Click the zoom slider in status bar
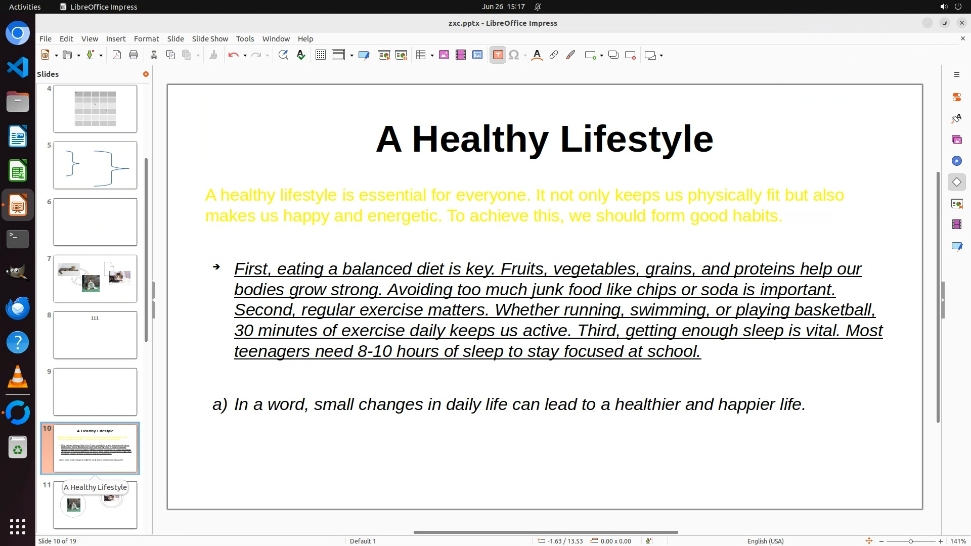Image resolution: width=971 pixels, height=546 pixels. 910,541
